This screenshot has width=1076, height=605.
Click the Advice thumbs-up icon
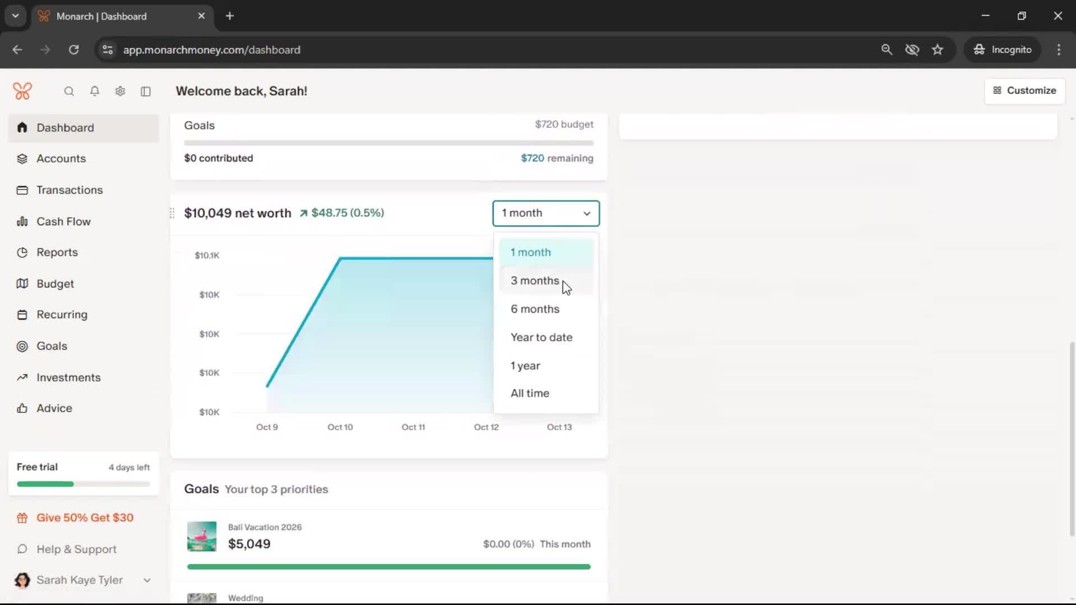coord(22,408)
